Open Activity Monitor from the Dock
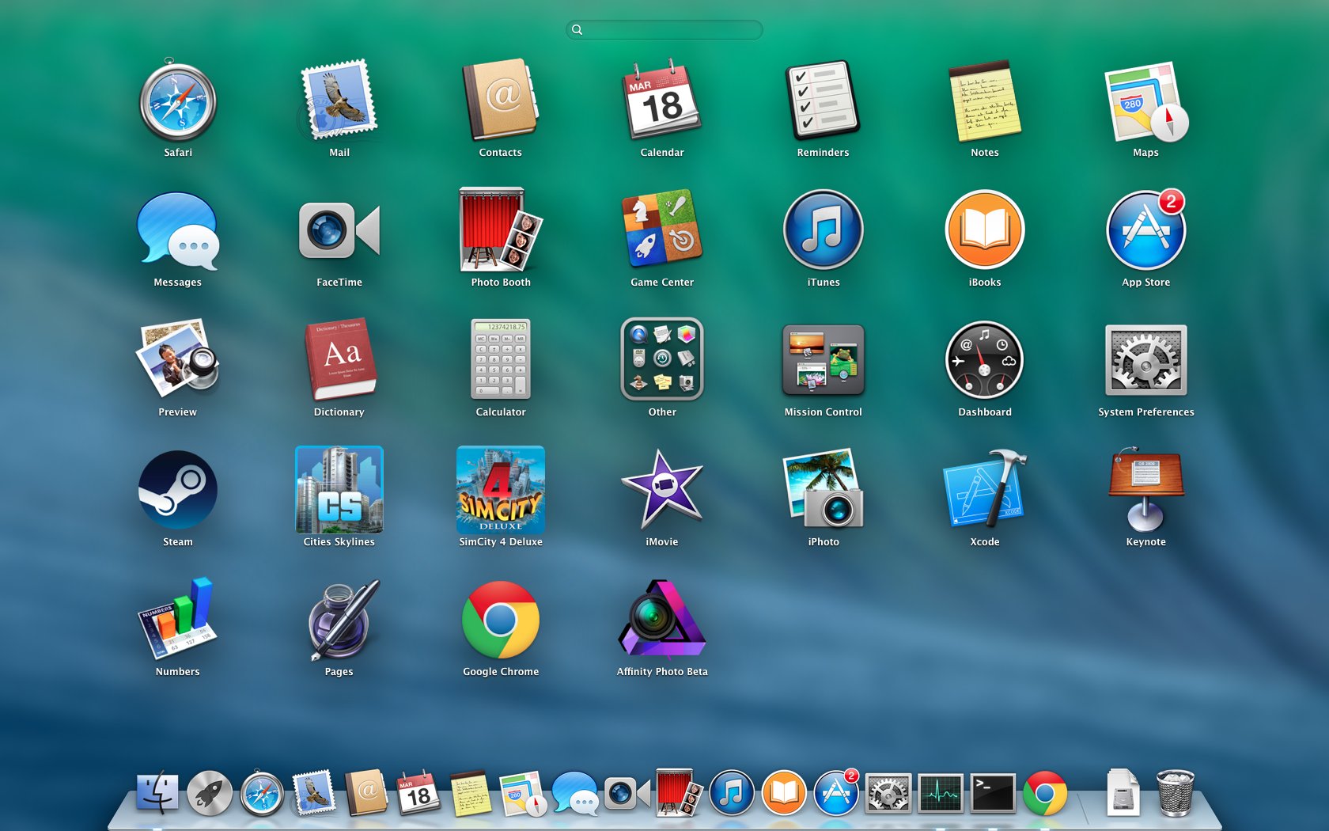Image resolution: width=1329 pixels, height=831 pixels. click(x=941, y=793)
